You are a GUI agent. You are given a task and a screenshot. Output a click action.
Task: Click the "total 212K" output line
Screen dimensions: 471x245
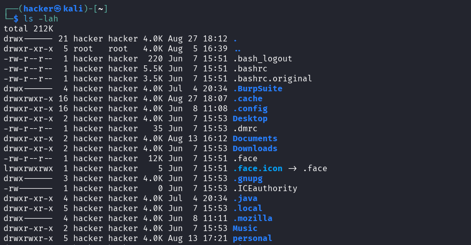28,28
